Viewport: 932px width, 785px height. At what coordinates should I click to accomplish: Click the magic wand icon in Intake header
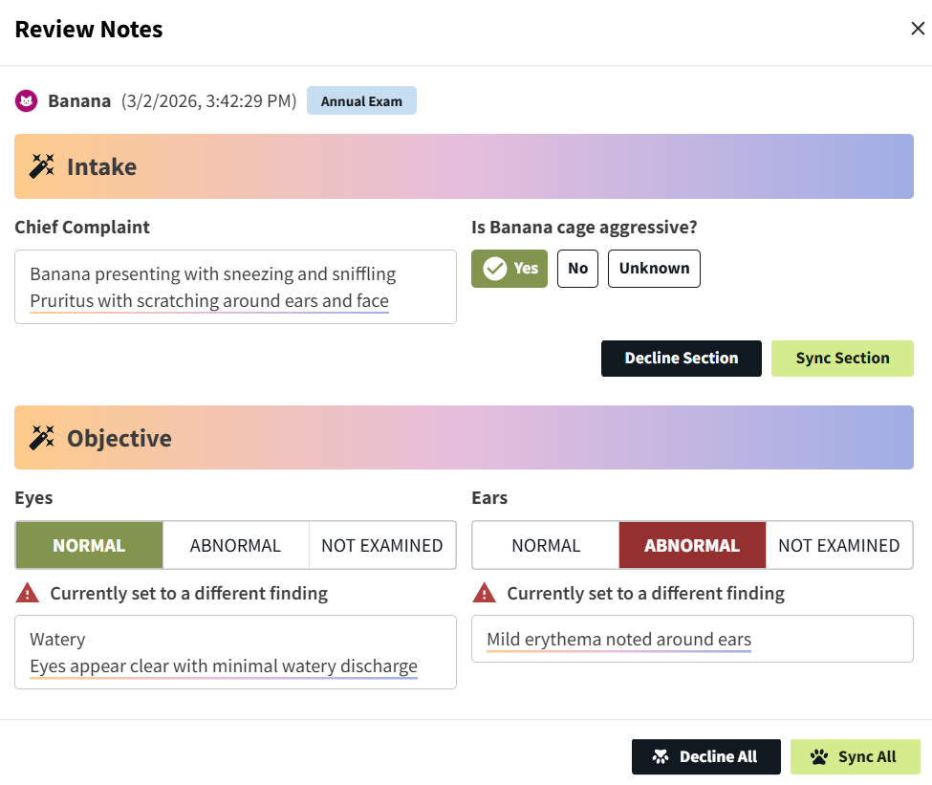click(x=42, y=167)
